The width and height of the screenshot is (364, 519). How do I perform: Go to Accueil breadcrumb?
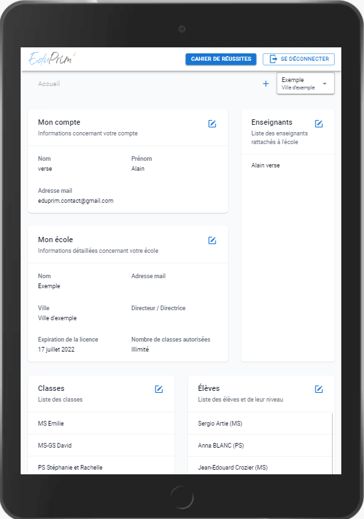[49, 84]
